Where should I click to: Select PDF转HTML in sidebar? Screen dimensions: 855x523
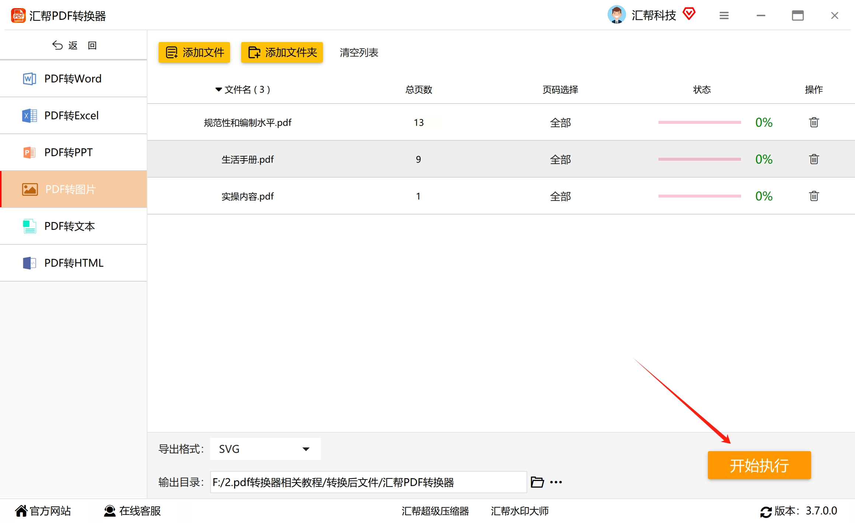coord(73,263)
